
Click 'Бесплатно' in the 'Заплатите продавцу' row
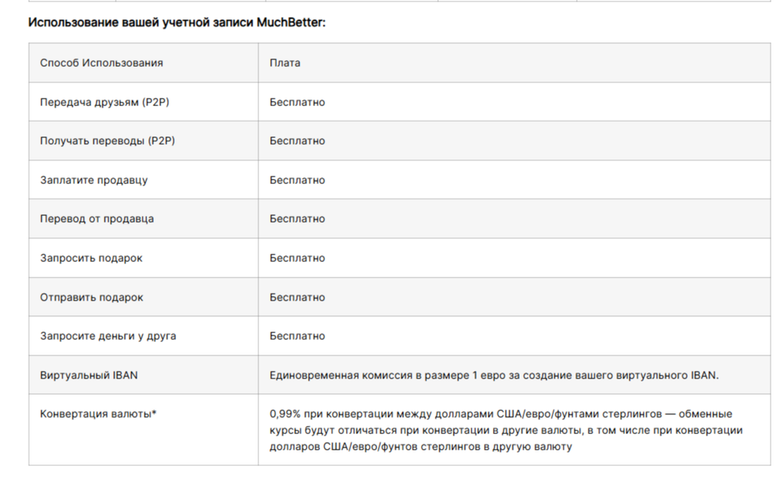tap(297, 180)
